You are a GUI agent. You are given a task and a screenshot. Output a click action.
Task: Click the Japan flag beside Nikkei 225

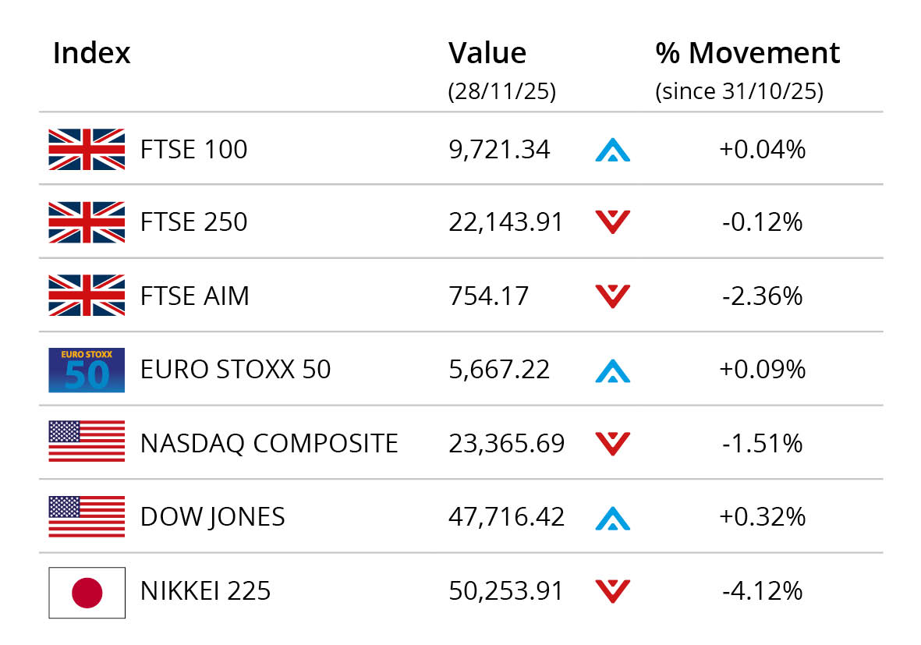coord(87,592)
